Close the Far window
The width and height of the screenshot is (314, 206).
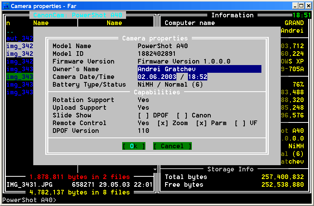click(309, 6)
